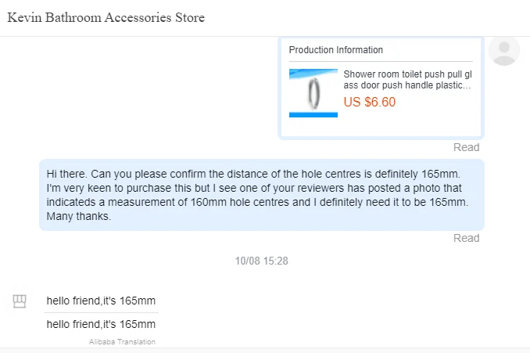Click the Alibaba Translation label
This screenshot has width=530, height=353.
[122, 342]
